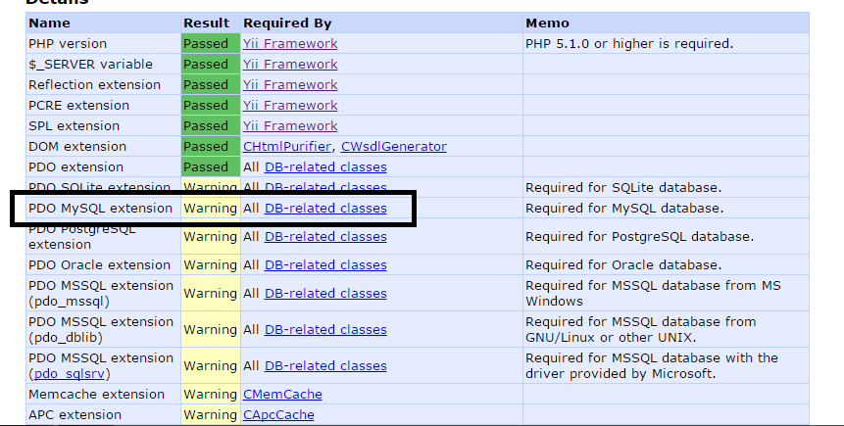
Task: Click Passed result for PHP version
Action: pyautogui.click(x=211, y=43)
